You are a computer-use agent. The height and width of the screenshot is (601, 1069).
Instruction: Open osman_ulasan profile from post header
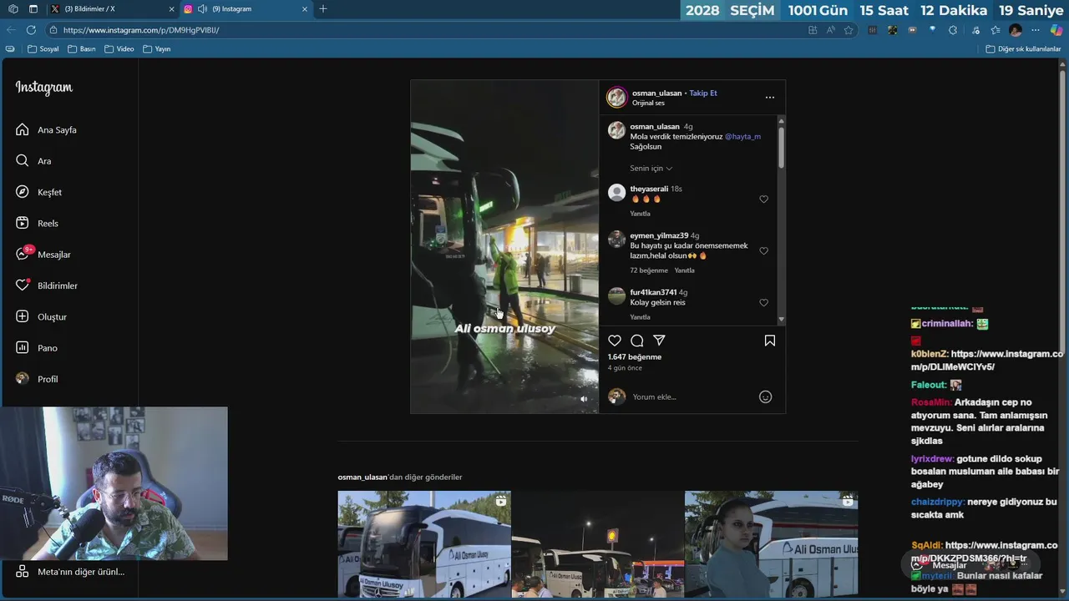(656, 93)
